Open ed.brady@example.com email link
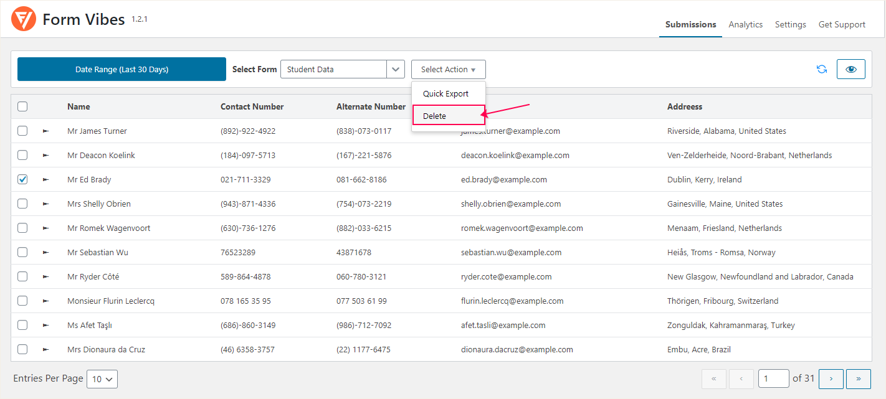The image size is (886, 399). coord(505,179)
